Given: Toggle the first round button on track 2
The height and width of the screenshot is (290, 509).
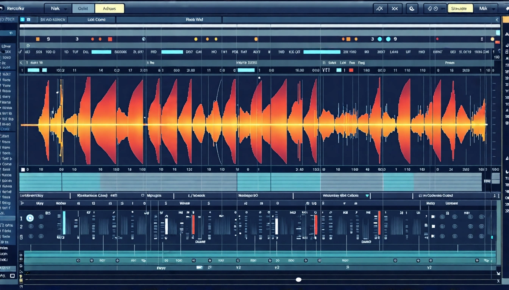Looking at the screenshot, I should tap(31, 227).
